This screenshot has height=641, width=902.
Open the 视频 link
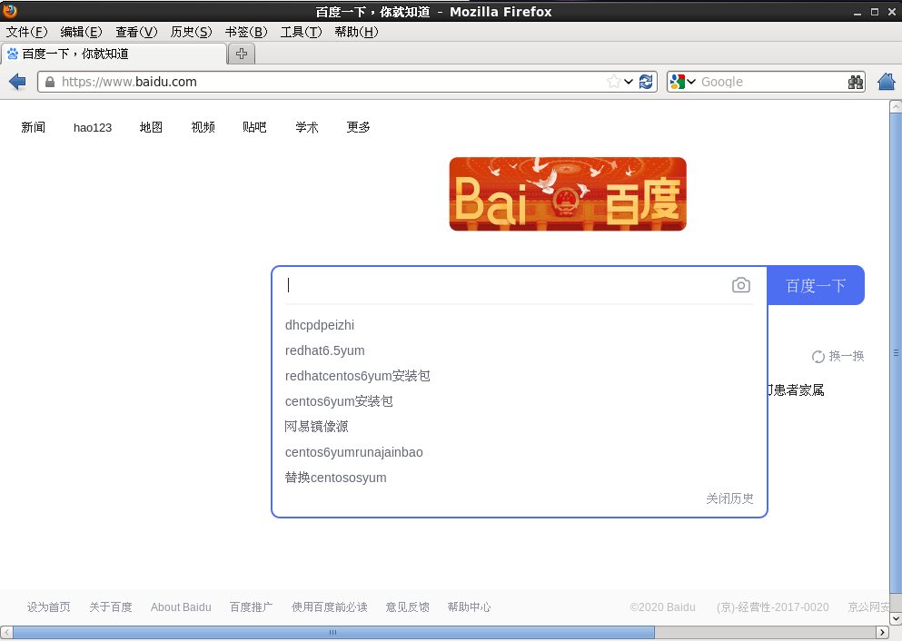click(203, 127)
